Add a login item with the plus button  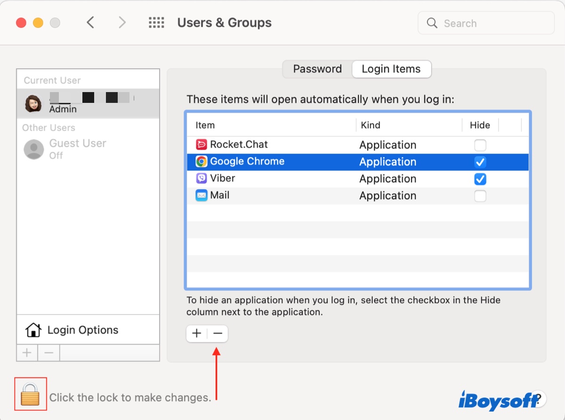click(x=197, y=334)
